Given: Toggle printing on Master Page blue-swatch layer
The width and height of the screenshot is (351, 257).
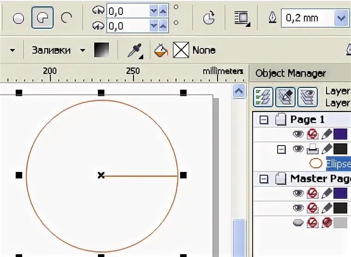Looking at the screenshot, I should point(313,193).
